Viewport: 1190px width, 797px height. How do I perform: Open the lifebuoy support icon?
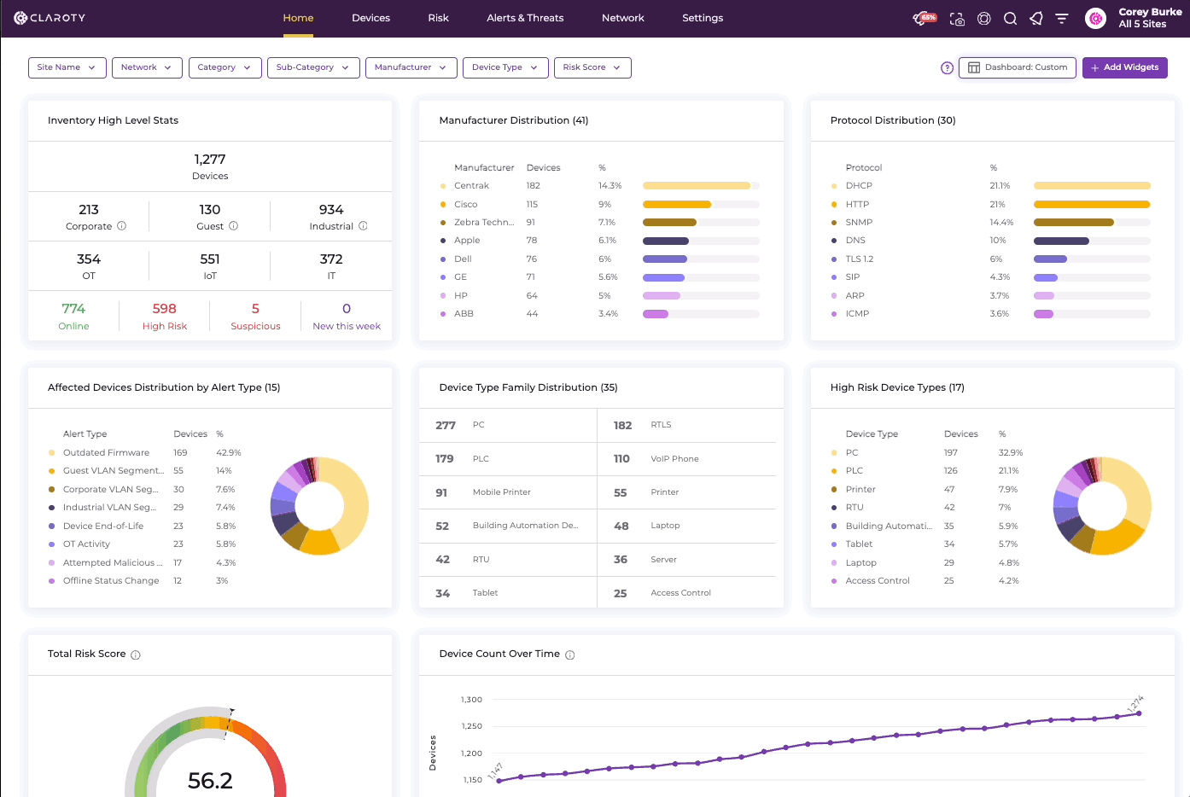[984, 18]
